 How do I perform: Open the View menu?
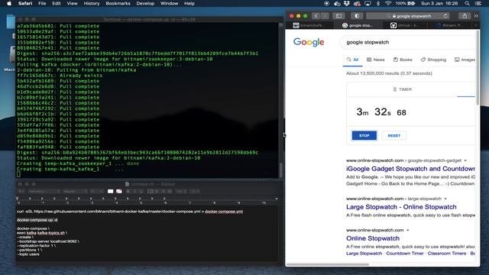click(72, 3)
